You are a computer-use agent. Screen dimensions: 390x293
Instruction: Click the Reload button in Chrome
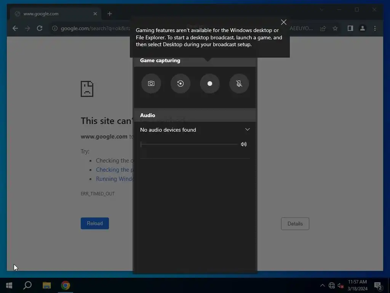coord(95,223)
